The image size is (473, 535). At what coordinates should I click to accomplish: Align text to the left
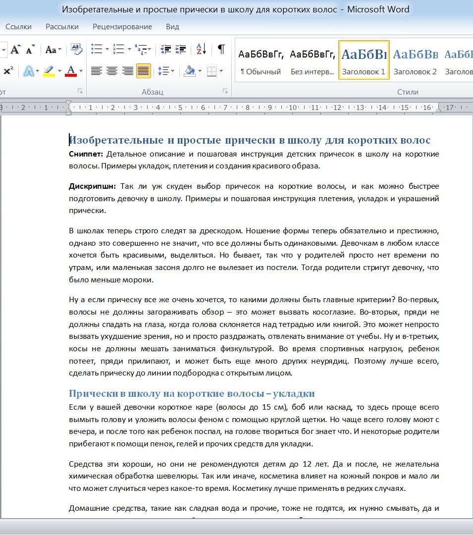click(x=96, y=71)
